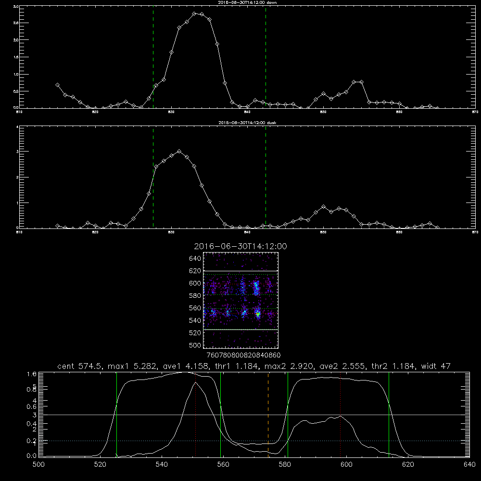The image size is (481, 481).
Task: Click the peak diamond marker in dusk plot
Action: tap(179, 151)
